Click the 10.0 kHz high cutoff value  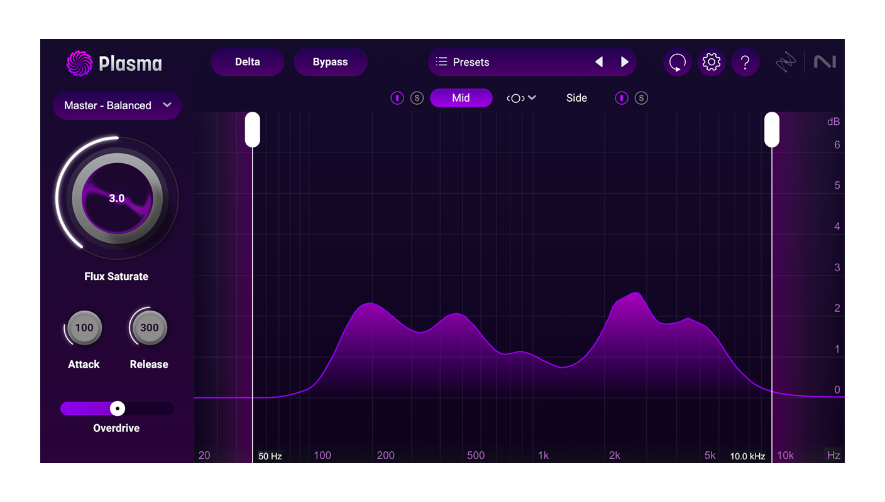point(747,456)
